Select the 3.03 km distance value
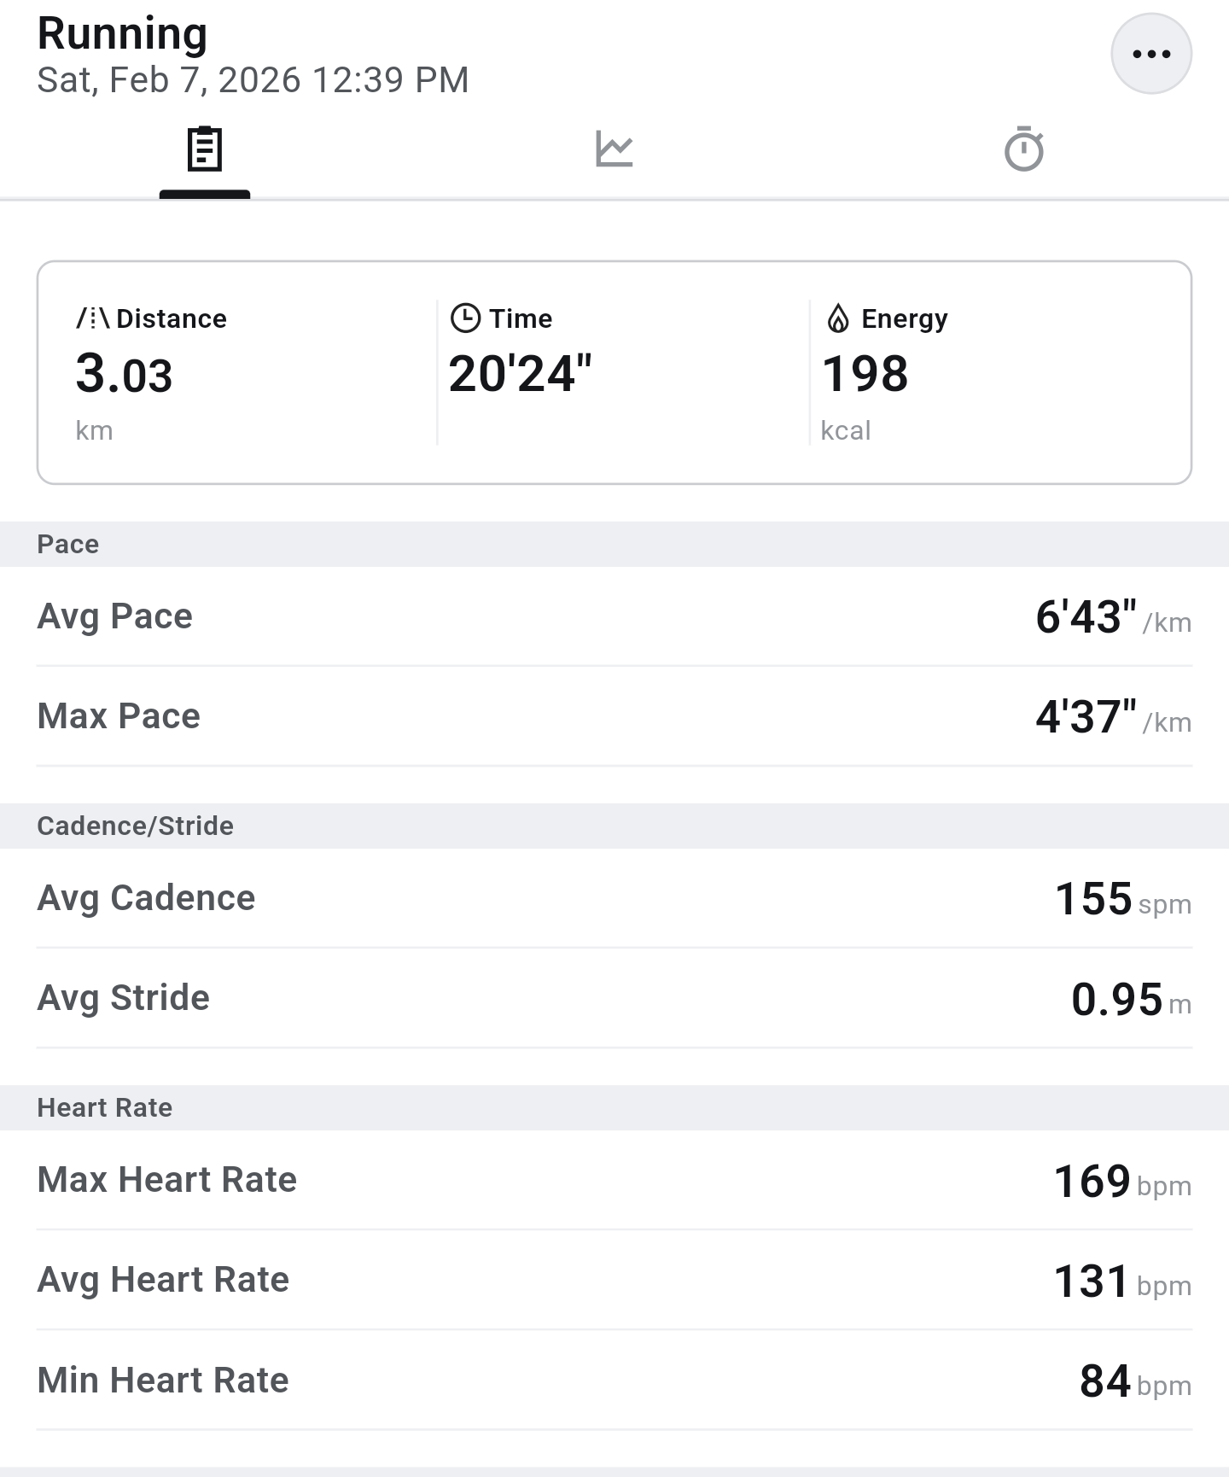The width and height of the screenshot is (1229, 1477). point(125,374)
